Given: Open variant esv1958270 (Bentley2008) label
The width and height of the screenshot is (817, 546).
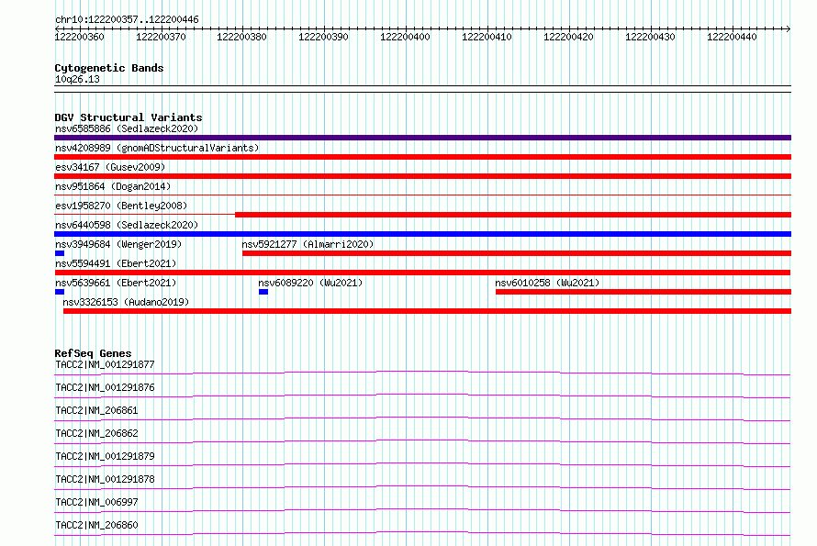Looking at the screenshot, I should point(121,206).
